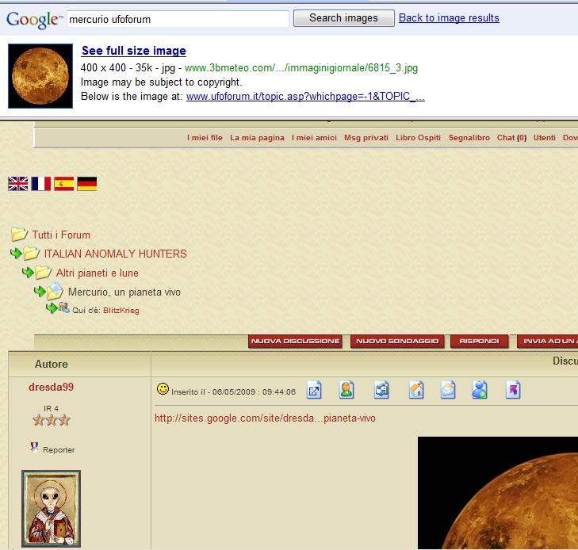
Task: Open the See full size image link
Action: click(x=133, y=51)
